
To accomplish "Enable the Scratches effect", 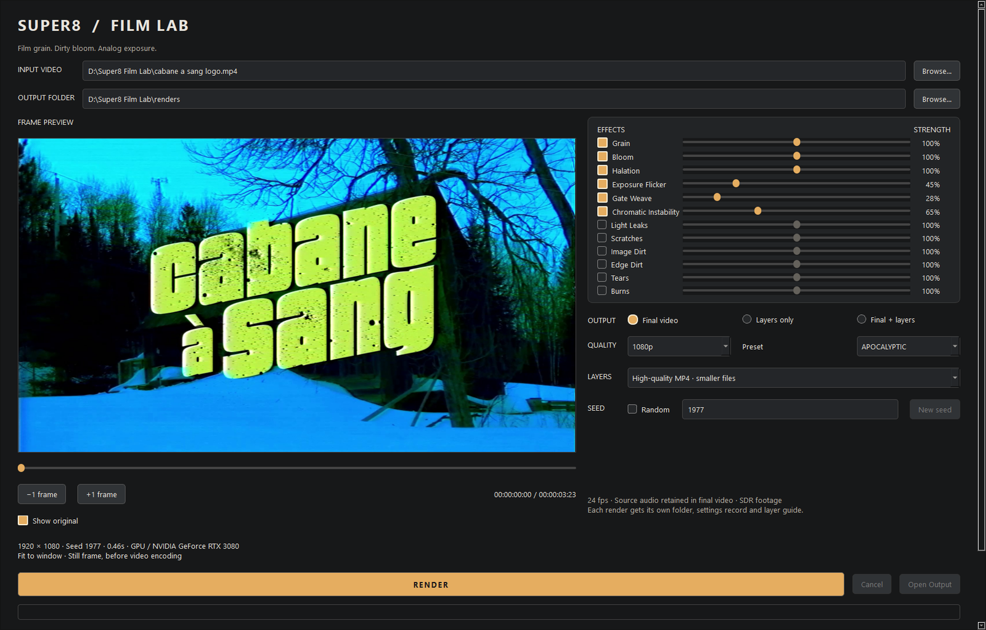I will 602,238.
